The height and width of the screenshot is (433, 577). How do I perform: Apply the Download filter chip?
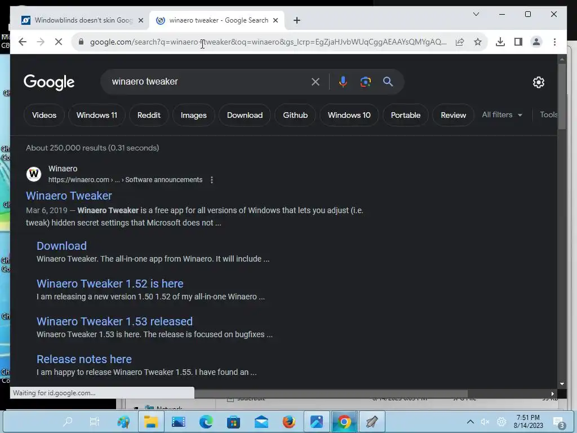(x=245, y=115)
